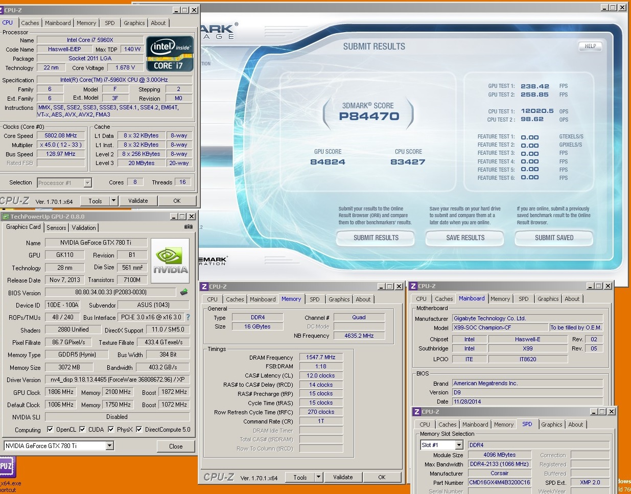Click the SAVE RESULTS button
Image resolution: width=631 pixels, height=494 pixels.
(465, 238)
